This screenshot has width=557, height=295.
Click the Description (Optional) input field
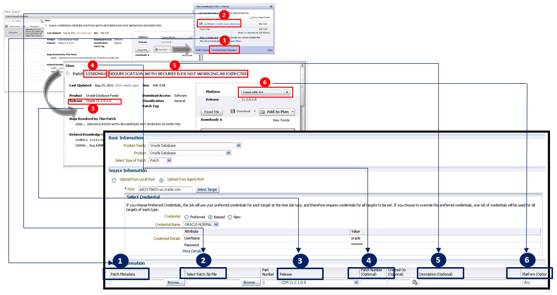[x=470, y=283]
